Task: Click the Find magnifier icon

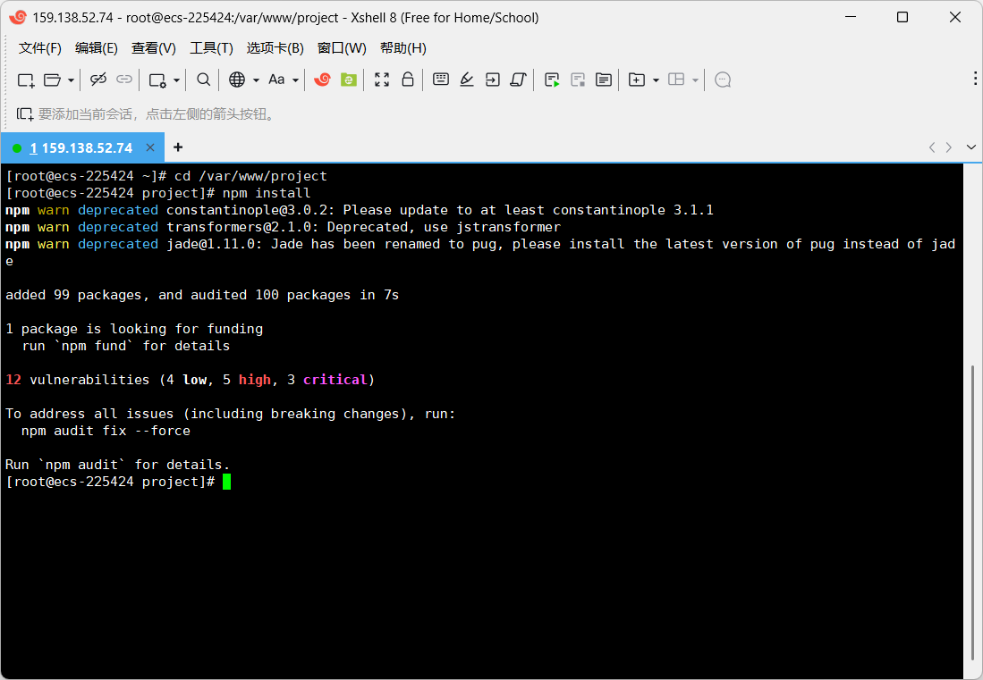Action: tap(203, 80)
